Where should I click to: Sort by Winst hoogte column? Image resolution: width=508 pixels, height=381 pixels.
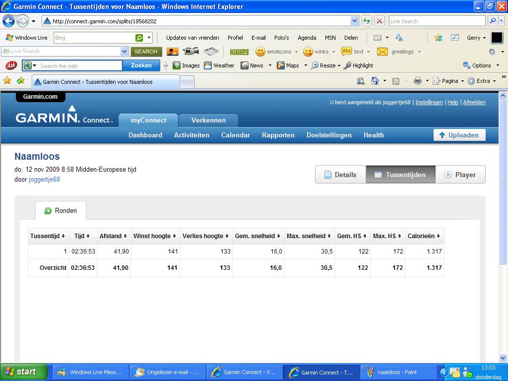point(155,236)
